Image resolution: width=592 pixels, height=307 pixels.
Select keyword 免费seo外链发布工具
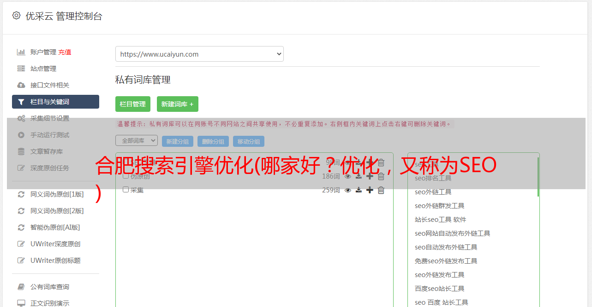pyautogui.click(x=446, y=261)
